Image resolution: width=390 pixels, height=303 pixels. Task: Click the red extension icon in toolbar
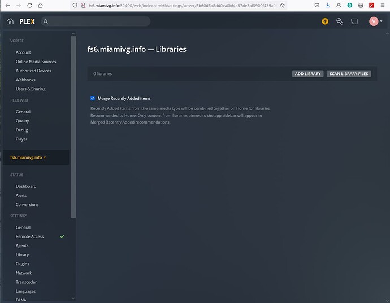(x=371, y=5)
